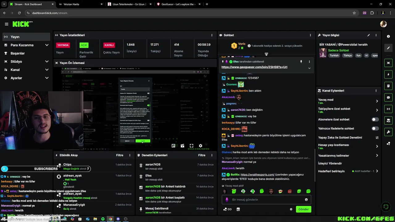Toggle the broadcast signal icon in the right rail
Viewport: 395px width, 222px height.
388,109
